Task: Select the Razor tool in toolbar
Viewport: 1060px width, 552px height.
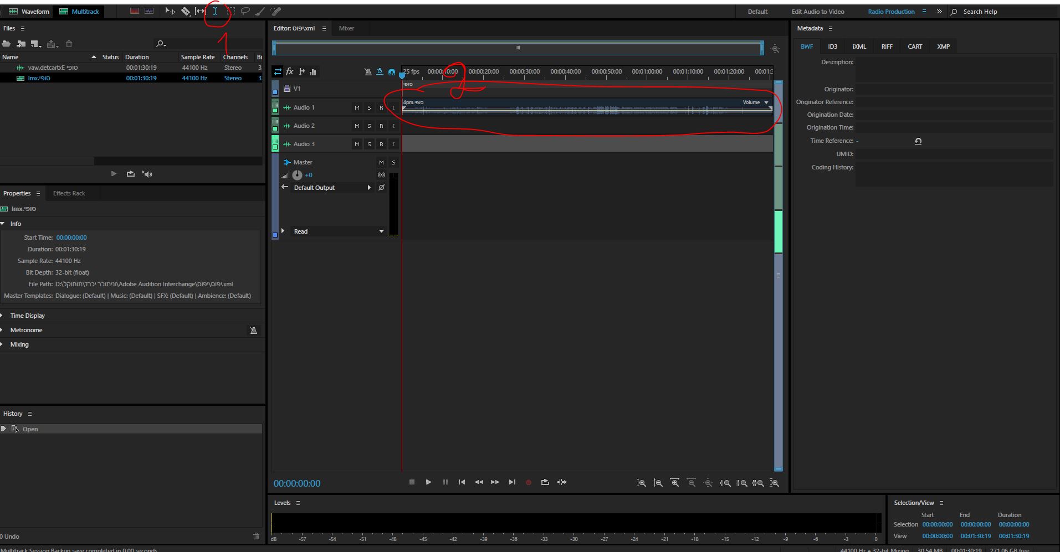Action: tap(186, 11)
